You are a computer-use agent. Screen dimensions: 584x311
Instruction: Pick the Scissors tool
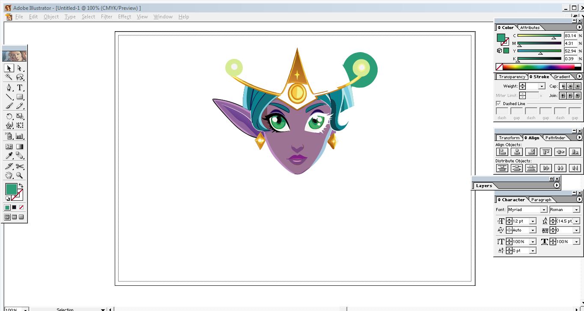tap(20, 166)
